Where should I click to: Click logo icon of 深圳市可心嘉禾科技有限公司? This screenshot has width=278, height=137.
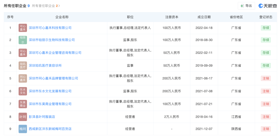23,28
